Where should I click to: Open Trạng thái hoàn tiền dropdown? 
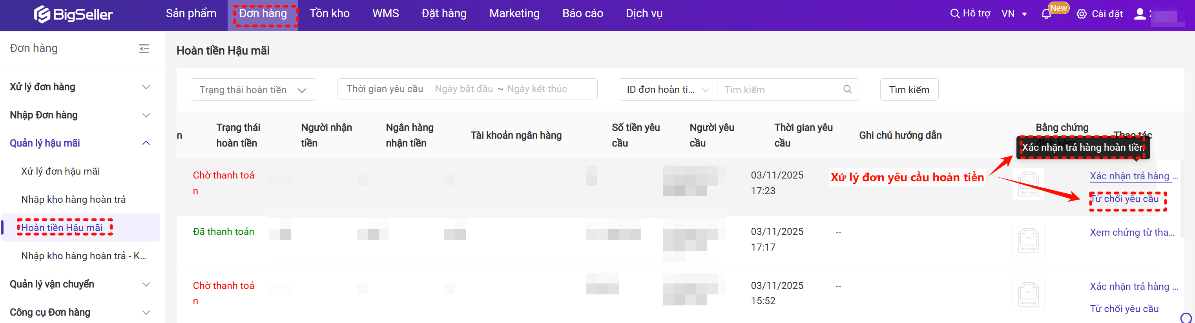253,90
